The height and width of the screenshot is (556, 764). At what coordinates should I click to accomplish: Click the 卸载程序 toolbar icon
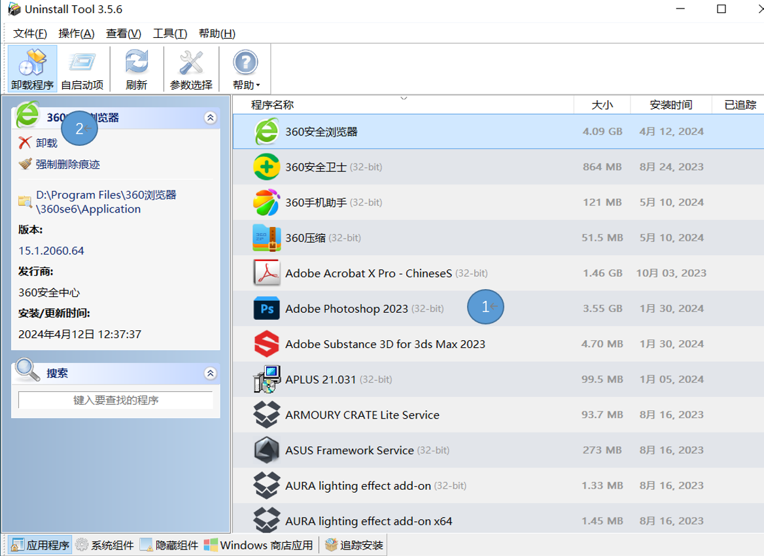pos(32,63)
